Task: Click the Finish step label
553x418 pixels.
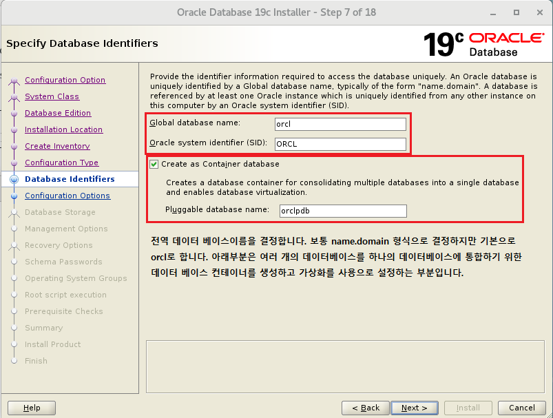Action: click(x=36, y=362)
